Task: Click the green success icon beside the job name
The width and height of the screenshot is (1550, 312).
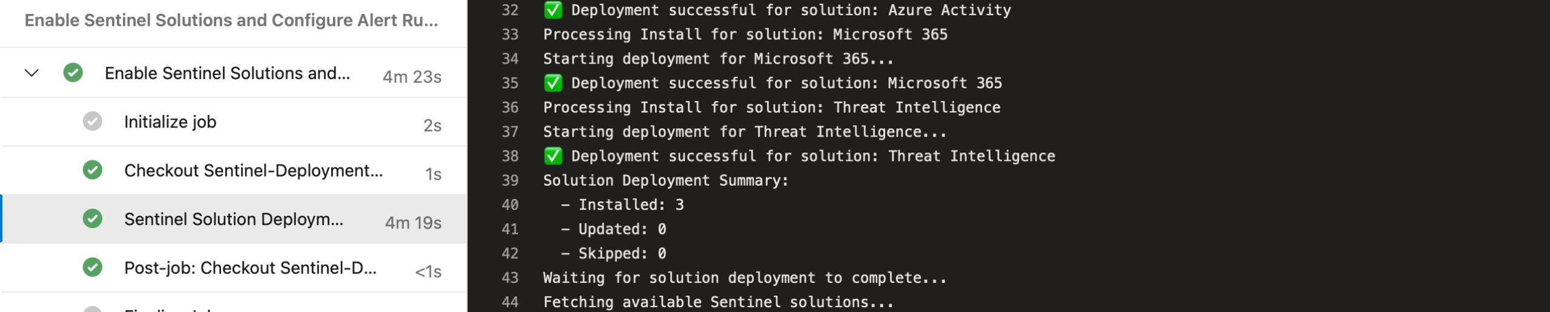Action: tap(73, 73)
